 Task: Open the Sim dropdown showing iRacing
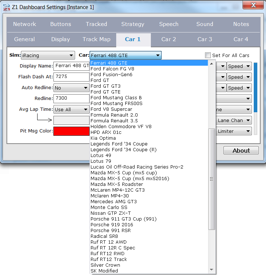[x=48, y=56]
